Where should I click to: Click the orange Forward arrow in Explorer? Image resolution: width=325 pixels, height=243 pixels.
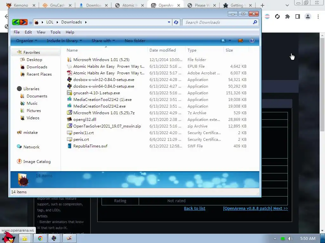[24, 22]
